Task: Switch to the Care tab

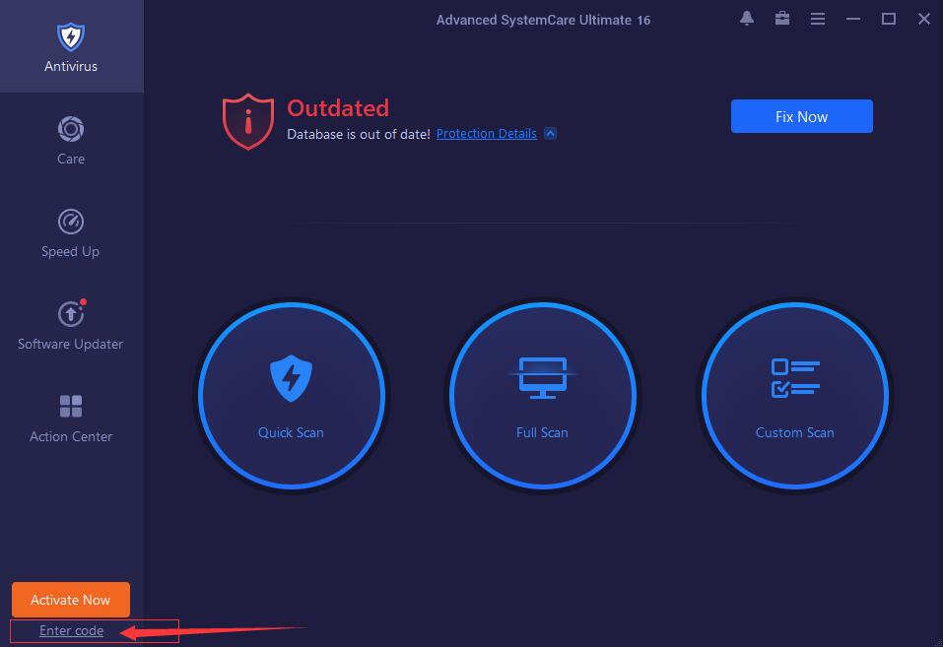Action: (71, 140)
